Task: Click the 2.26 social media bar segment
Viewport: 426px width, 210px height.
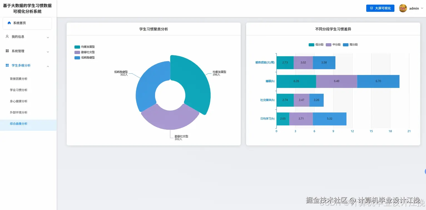Action: pyautogui.click(x=316, y=100)
